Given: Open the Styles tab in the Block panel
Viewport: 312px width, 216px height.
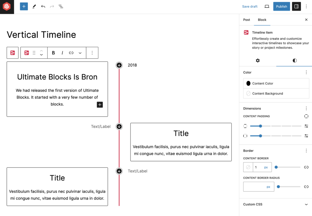Looking at the screenshot, I should [294, 60].
